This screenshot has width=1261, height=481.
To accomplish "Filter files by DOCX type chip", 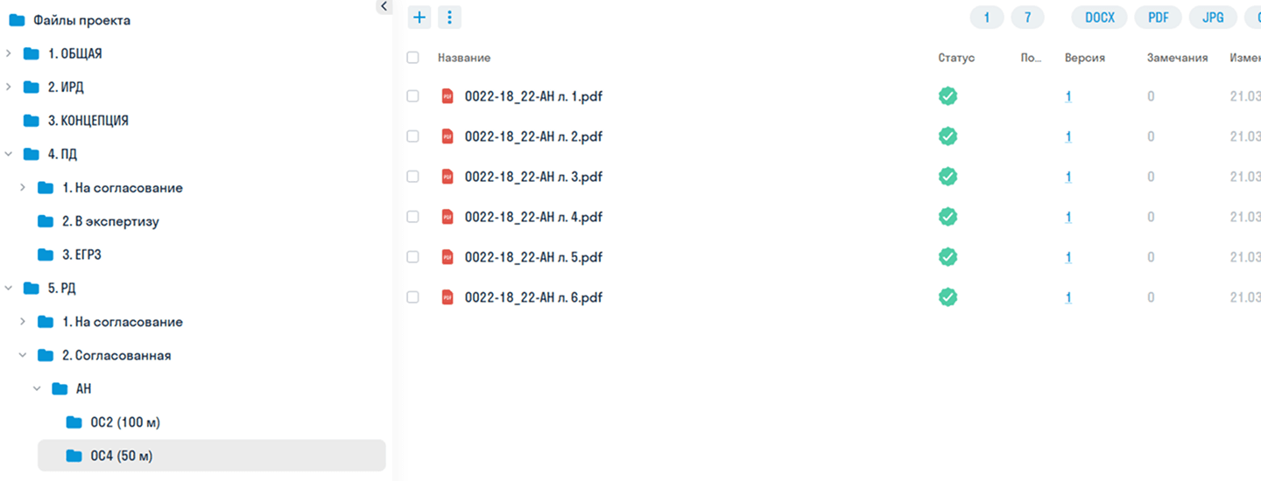I will pyautogui.click(x=1099, y=17).
